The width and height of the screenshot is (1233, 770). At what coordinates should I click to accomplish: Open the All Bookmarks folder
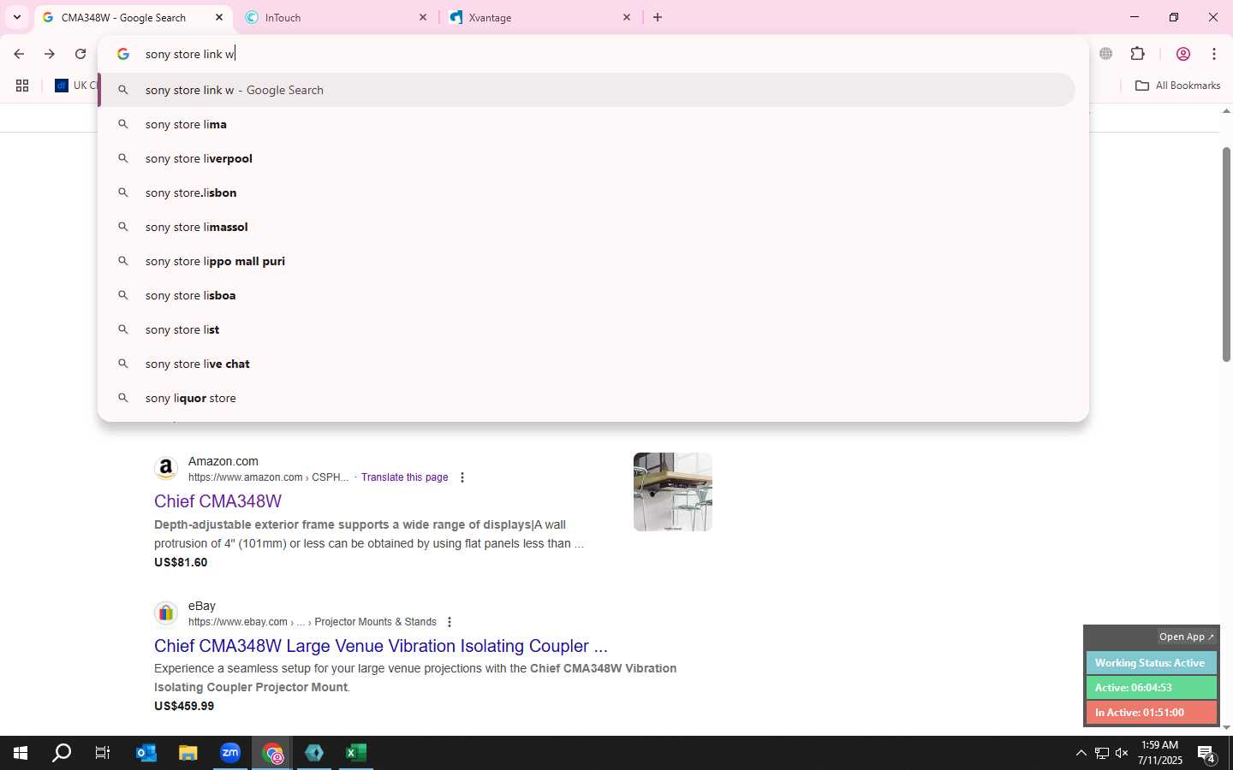(1177, 86)
